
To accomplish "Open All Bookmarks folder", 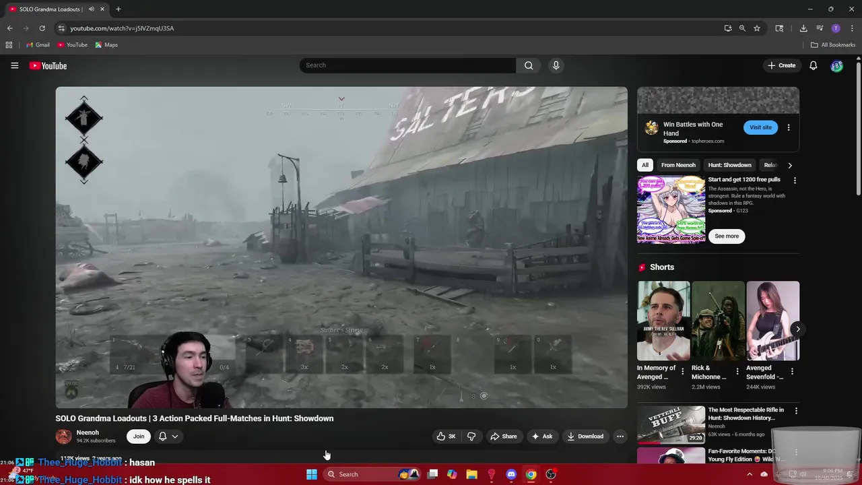I will 833,45.
